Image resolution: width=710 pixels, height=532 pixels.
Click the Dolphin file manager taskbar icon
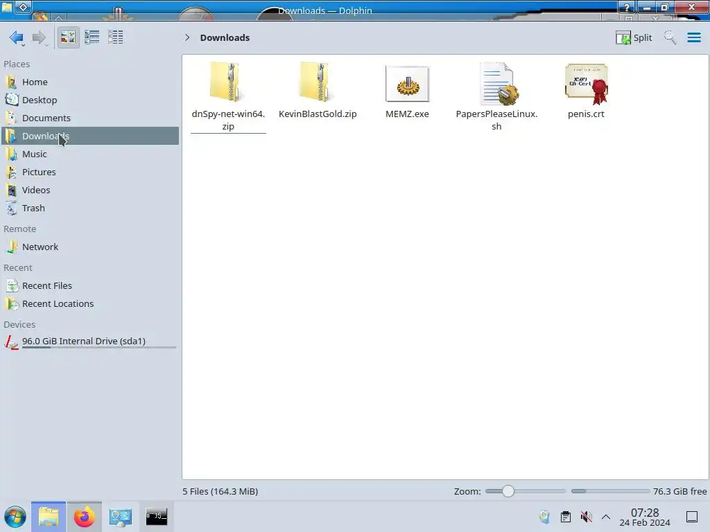tap(49, 517)
